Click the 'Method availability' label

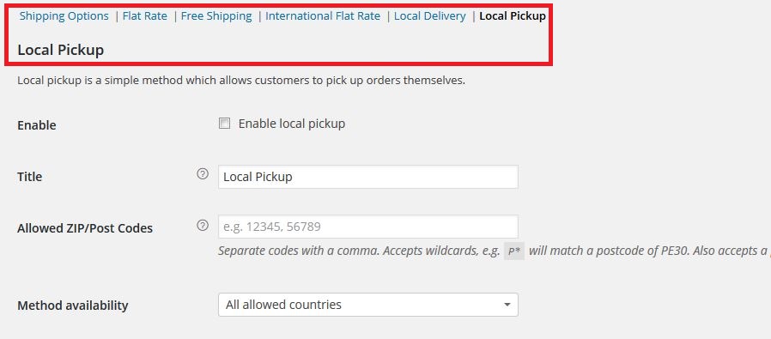click(73, 306)
